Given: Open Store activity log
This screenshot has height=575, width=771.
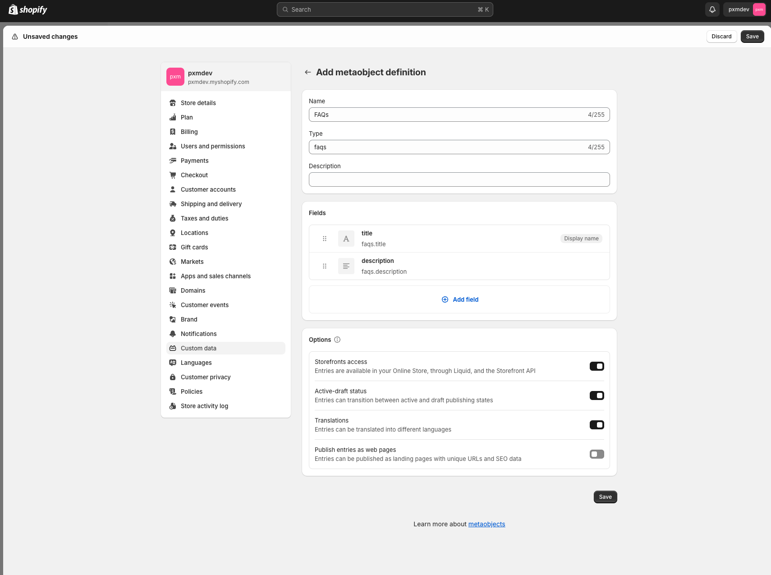Looking at the screenshot, I should point(226,406).
